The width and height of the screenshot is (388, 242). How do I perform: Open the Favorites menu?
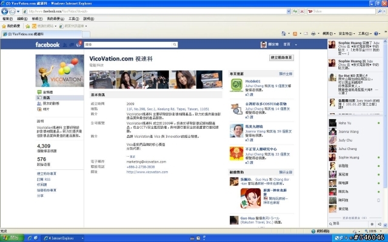pyautogui.click(x=55, y=19)
